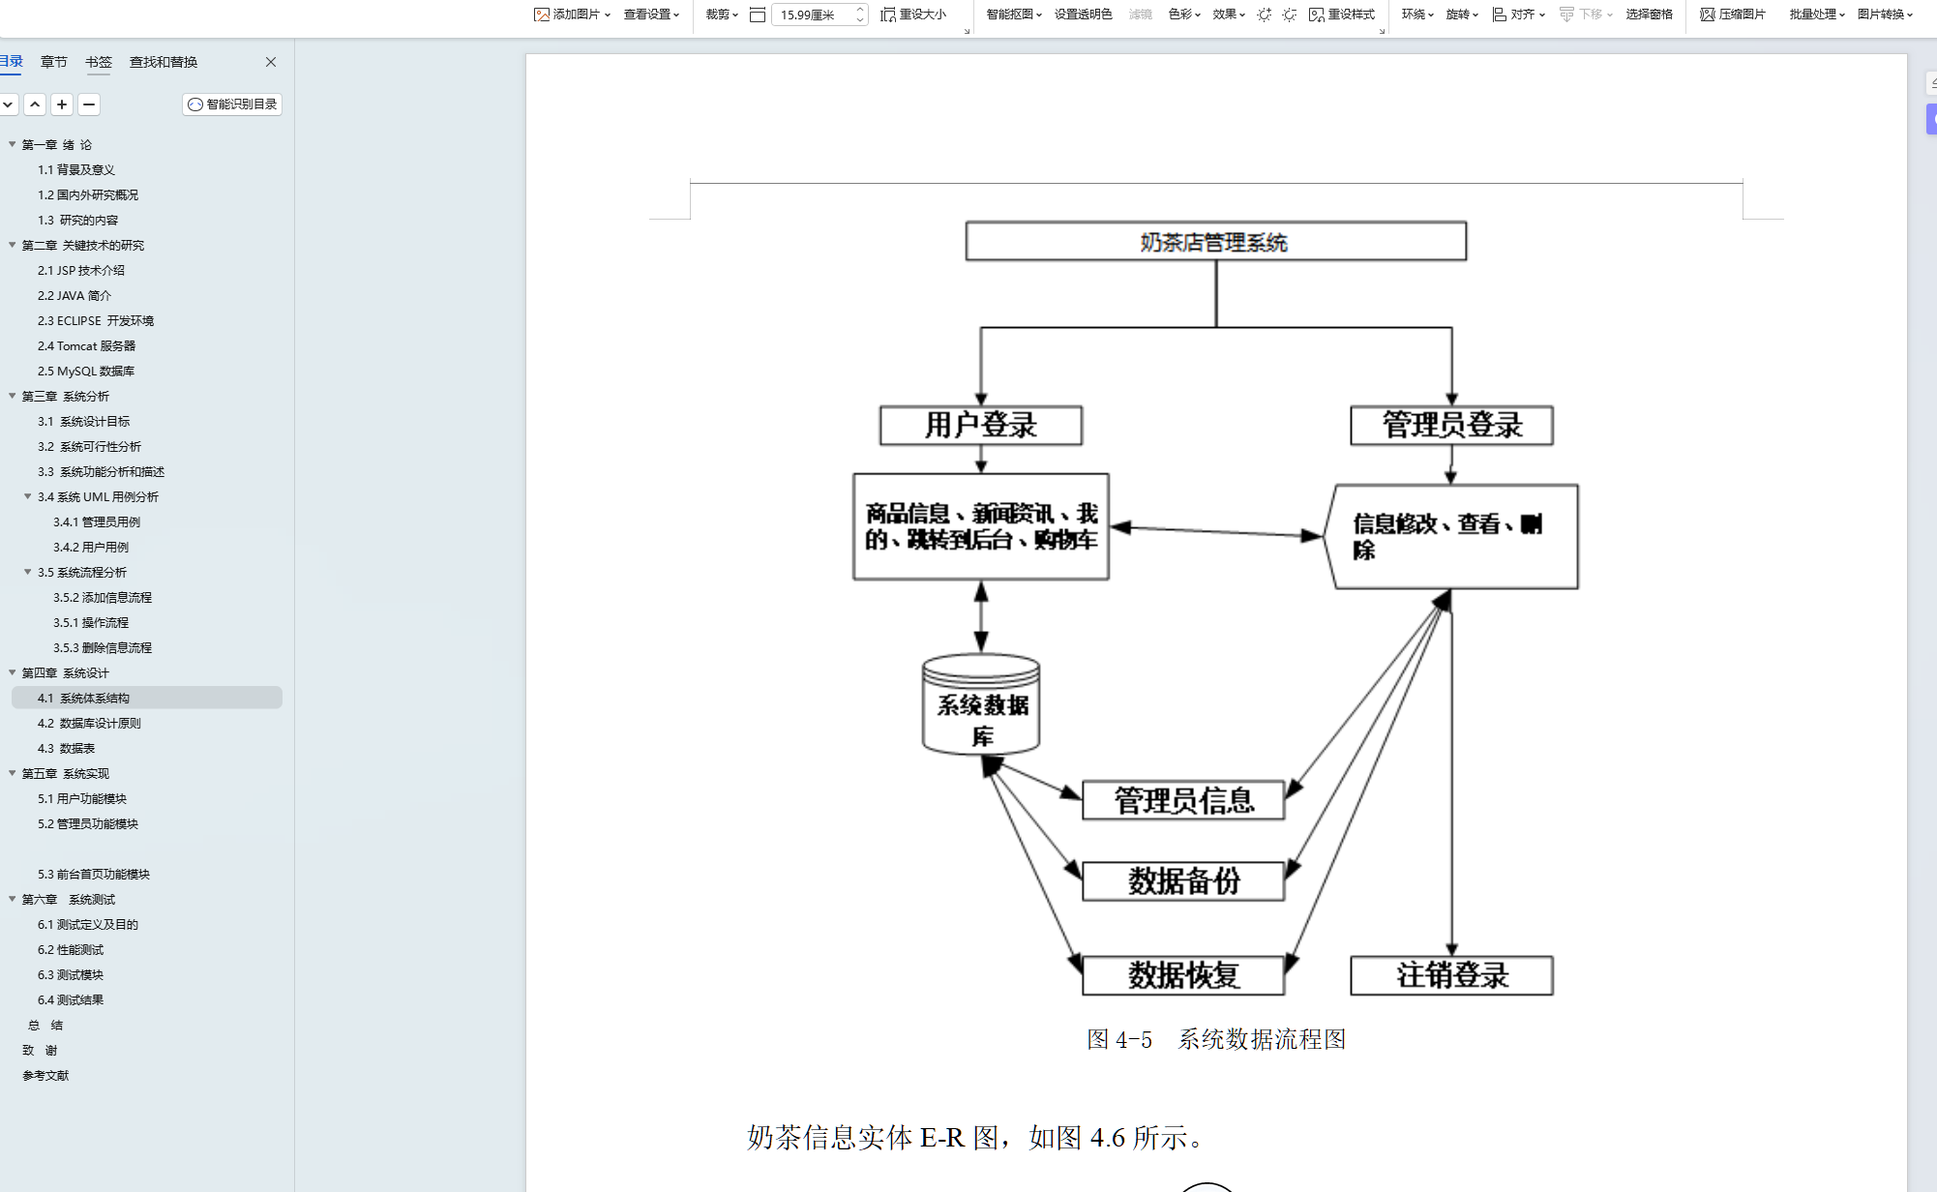Go to 6.4 测试结果 heading

(x=71, y=999)
